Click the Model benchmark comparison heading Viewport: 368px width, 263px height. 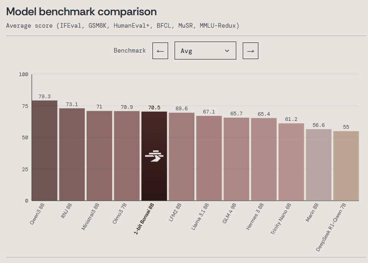[82, 12]
